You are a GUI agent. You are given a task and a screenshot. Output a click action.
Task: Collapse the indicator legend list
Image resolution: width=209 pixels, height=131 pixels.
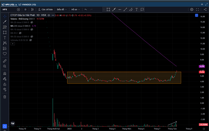click(x=13, y=43)
